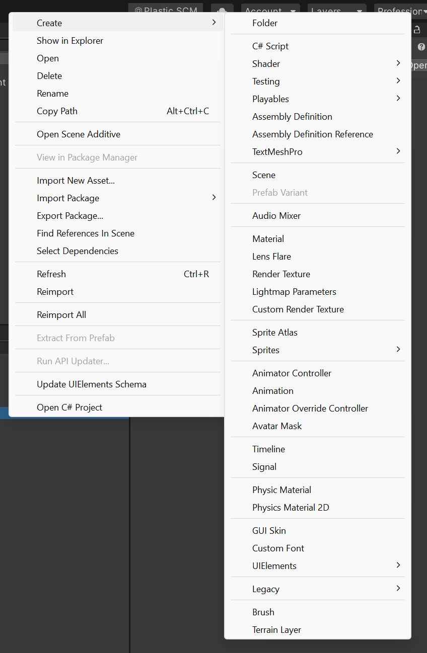Open the Inspector help icon
Screen dimensions: 427x653
(x=421, y=47)
